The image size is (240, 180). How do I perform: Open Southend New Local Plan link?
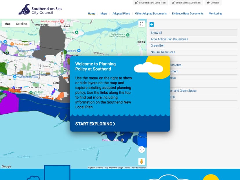[x=150, y=3]
